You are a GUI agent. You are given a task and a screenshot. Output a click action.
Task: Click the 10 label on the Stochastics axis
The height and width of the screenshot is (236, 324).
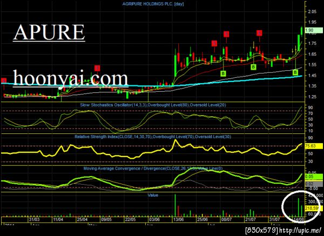(x=310, y=131)
